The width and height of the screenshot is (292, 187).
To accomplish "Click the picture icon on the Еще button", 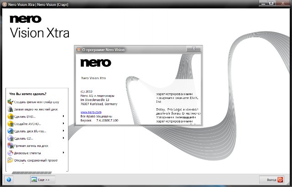I will [x=34, y=180].
